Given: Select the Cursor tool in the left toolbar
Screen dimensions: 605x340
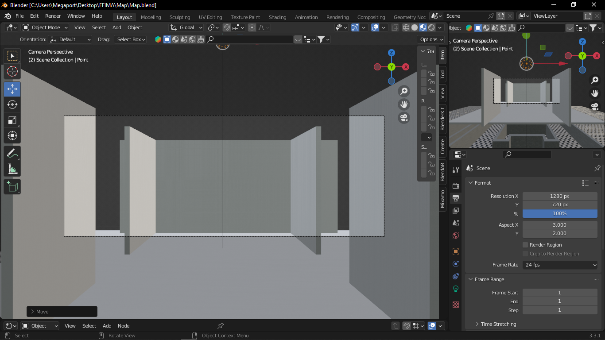Looking at the screenshot, I should point(12,71).
